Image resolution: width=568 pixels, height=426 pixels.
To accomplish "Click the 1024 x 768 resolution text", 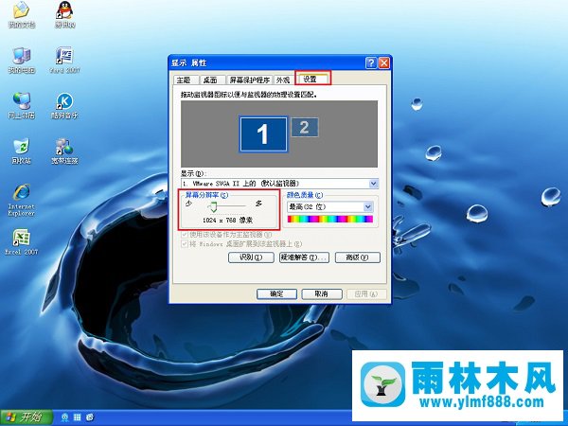I will click(x=228, y=220).
